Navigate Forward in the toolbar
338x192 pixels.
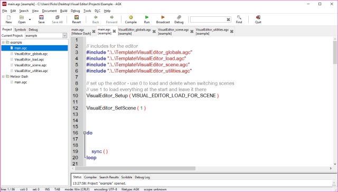coord(111,19)
